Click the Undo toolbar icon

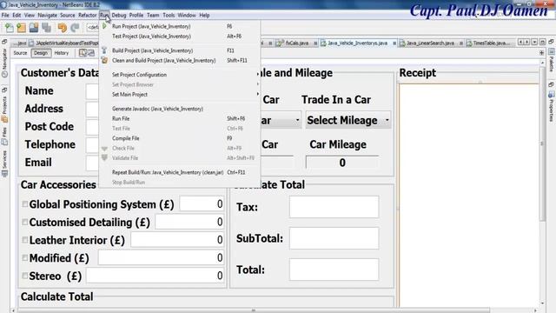tap(63, 28)
